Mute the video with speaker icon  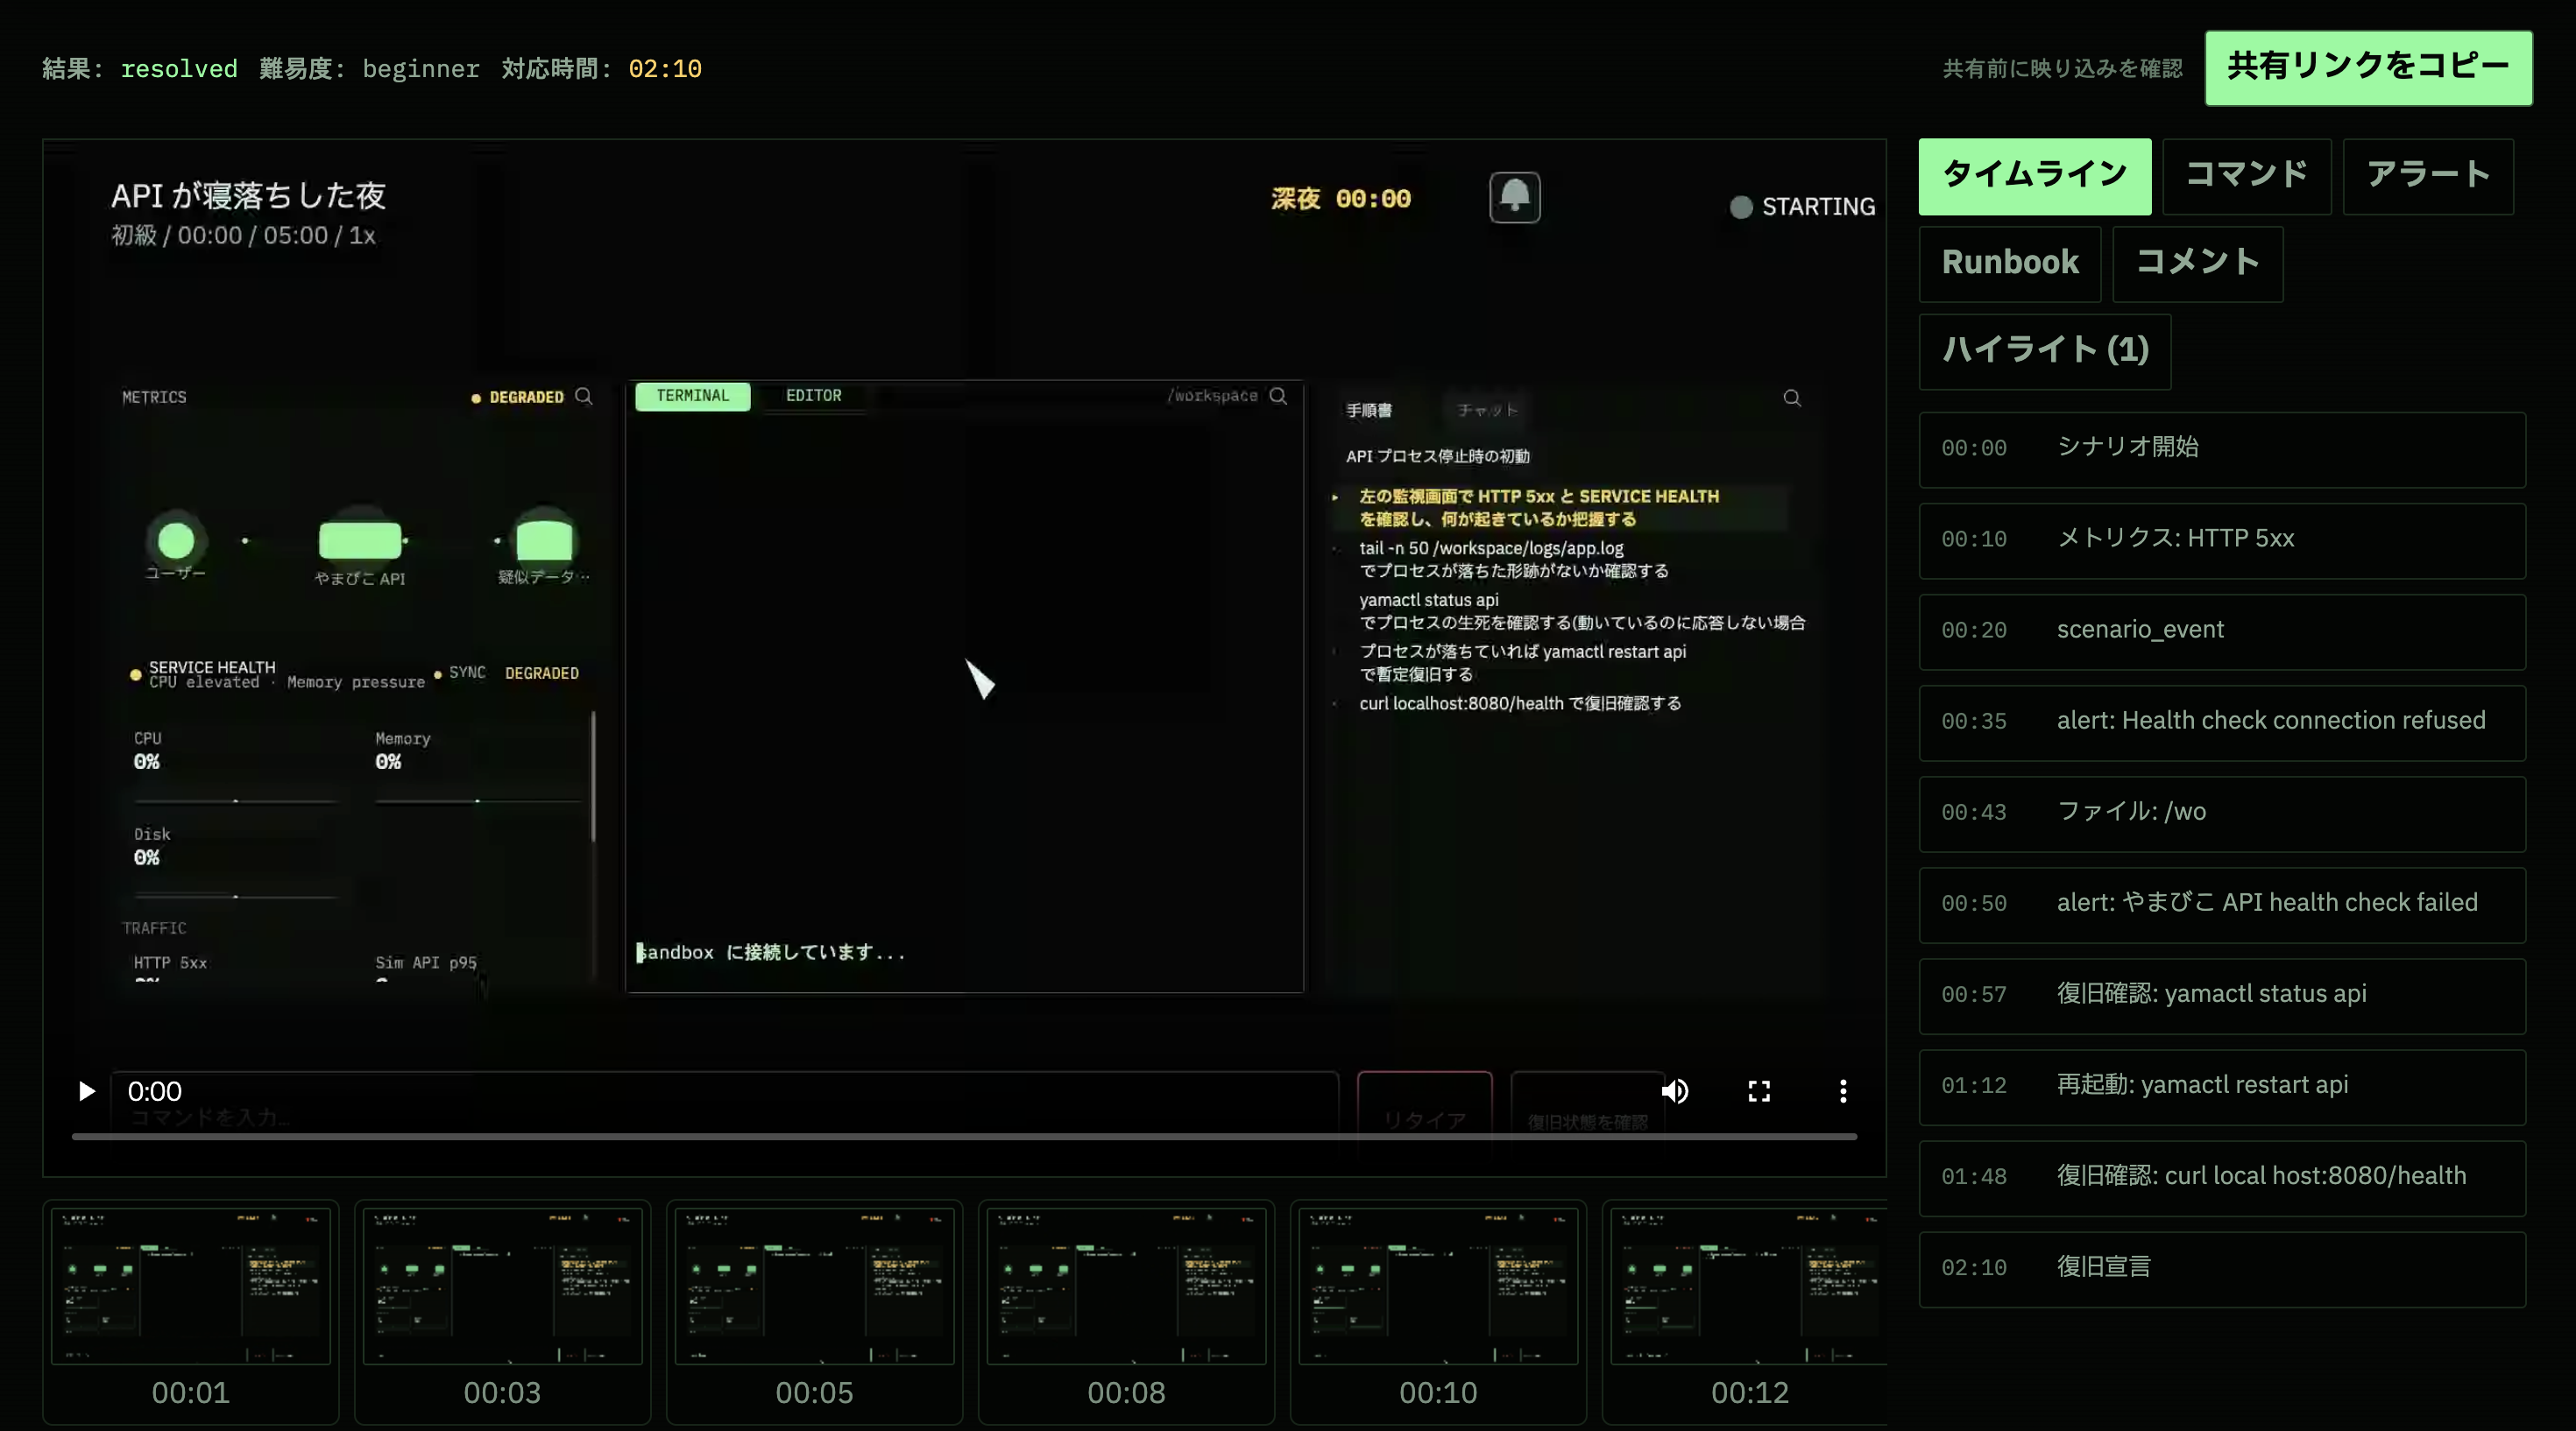click(1675, 1090)
